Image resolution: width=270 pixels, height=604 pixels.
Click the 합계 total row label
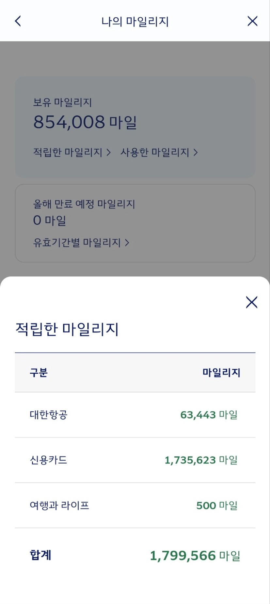(40, 555)
